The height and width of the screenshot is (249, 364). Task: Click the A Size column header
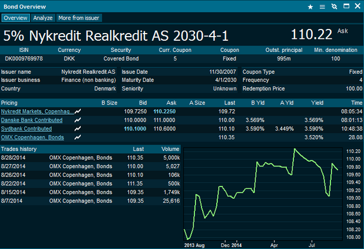[197, 103]
